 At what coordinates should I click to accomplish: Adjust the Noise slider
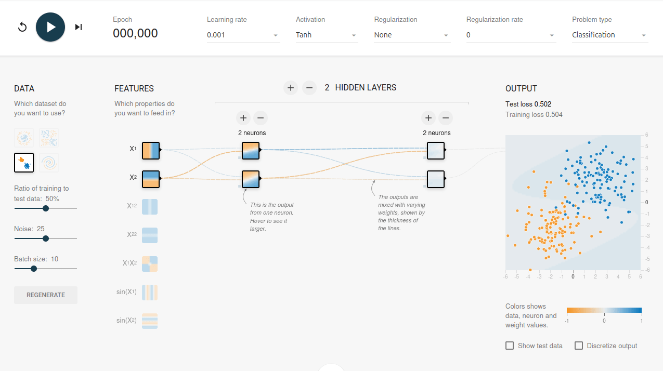[x=46, y=239]
